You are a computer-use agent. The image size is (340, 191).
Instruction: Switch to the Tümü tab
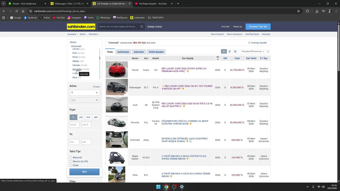[110, 52]
